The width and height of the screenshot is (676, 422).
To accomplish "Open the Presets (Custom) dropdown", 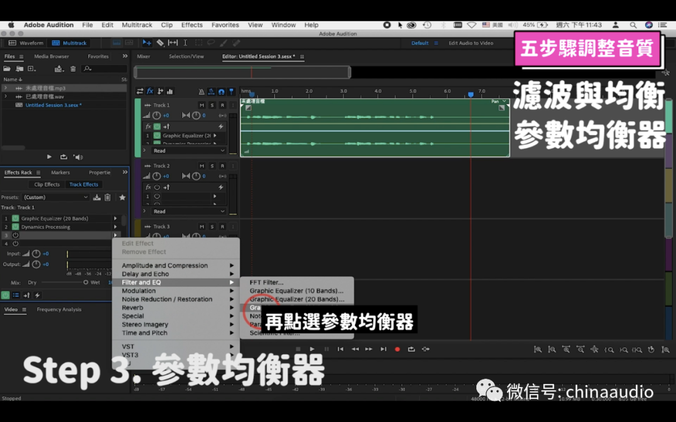I will click(x=56, y=197).
